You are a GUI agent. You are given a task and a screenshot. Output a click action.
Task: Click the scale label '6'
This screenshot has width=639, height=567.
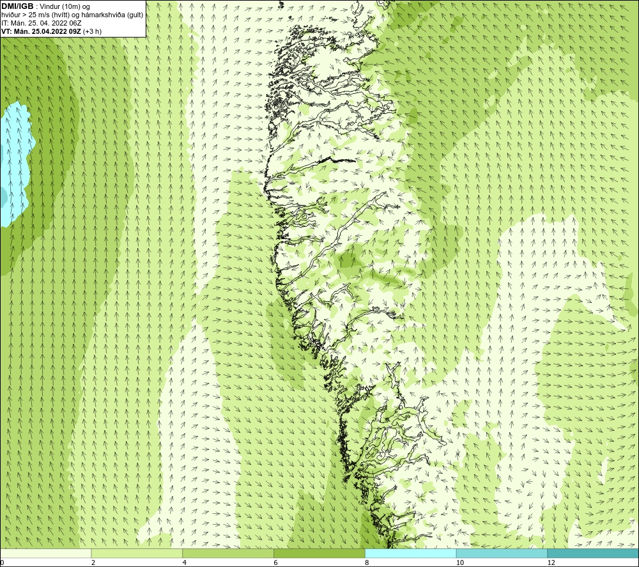tap(276, 563)
